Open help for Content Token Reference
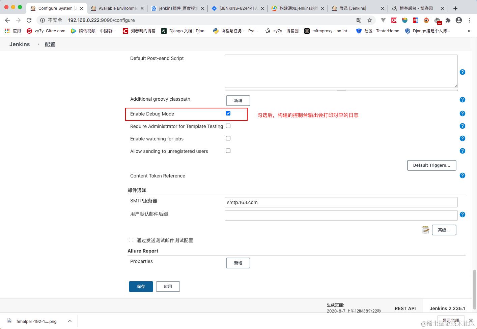 (x=462, y=175)
